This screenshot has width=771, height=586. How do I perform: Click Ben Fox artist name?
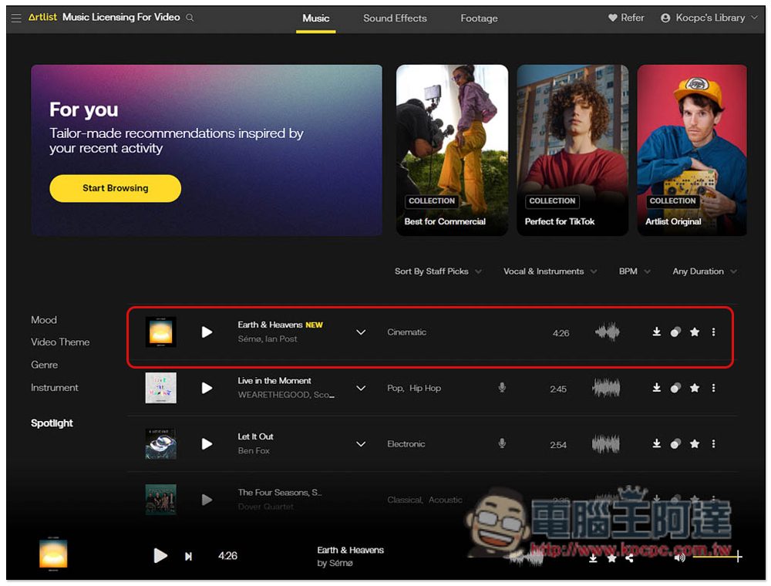(x=254, y=451)
